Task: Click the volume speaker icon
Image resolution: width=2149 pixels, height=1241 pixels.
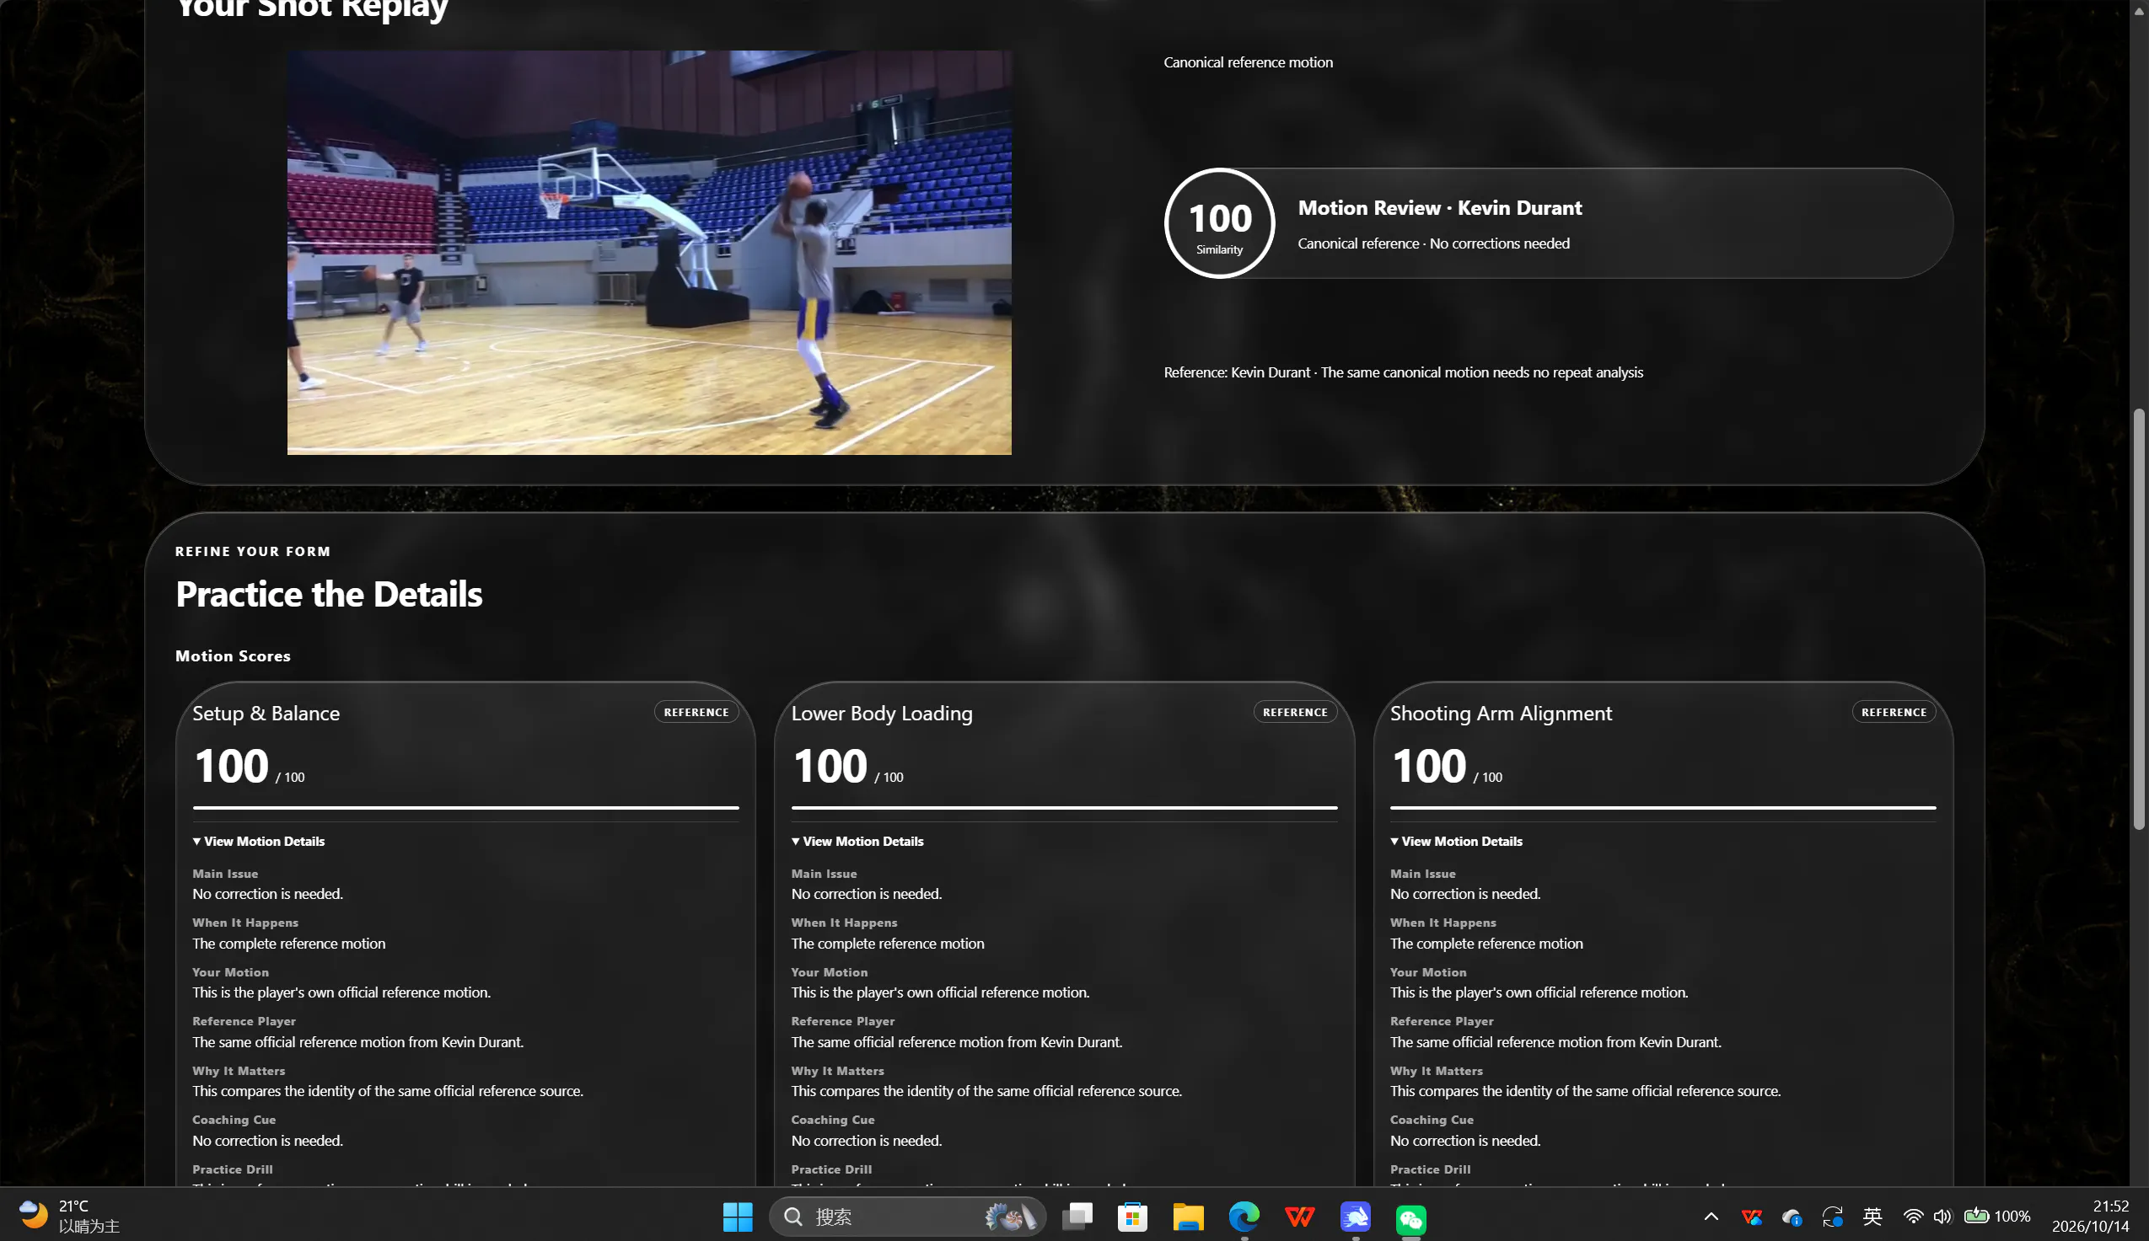Action: click(x=1942, y=1217)
